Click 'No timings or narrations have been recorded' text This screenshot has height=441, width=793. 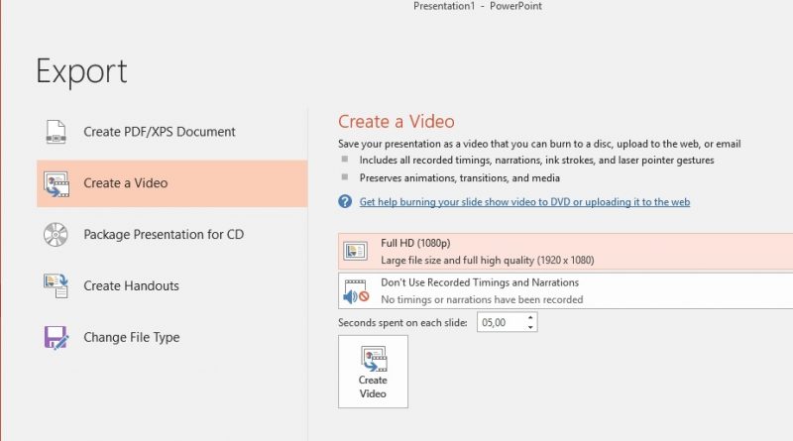482,300
